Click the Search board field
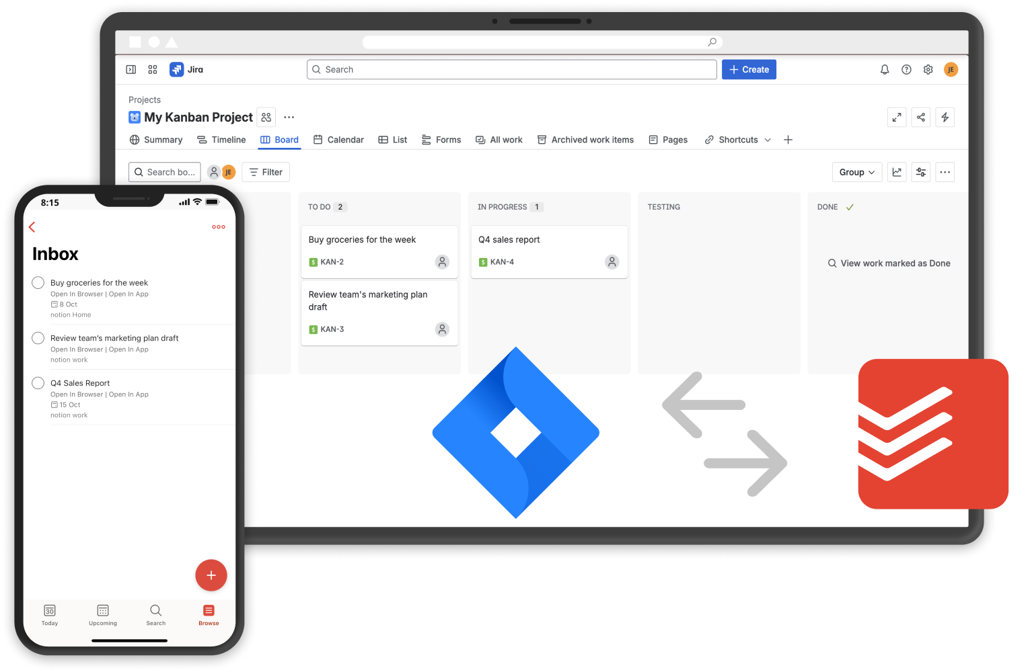The height and width of the screenshot is (672, 1034). coord(165,172)
